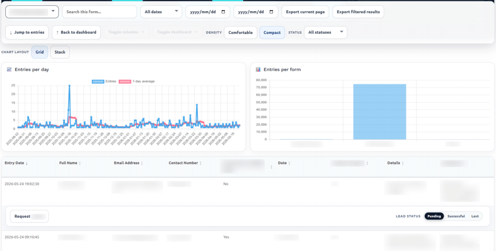Viewport: 496px width, 251px height.
Task: Click the second yyyy/mm/dd date field
Action: pos(256,12)
